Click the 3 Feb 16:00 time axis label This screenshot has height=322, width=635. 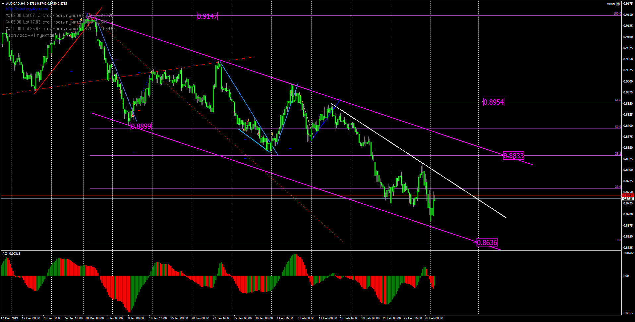[285, 318]
